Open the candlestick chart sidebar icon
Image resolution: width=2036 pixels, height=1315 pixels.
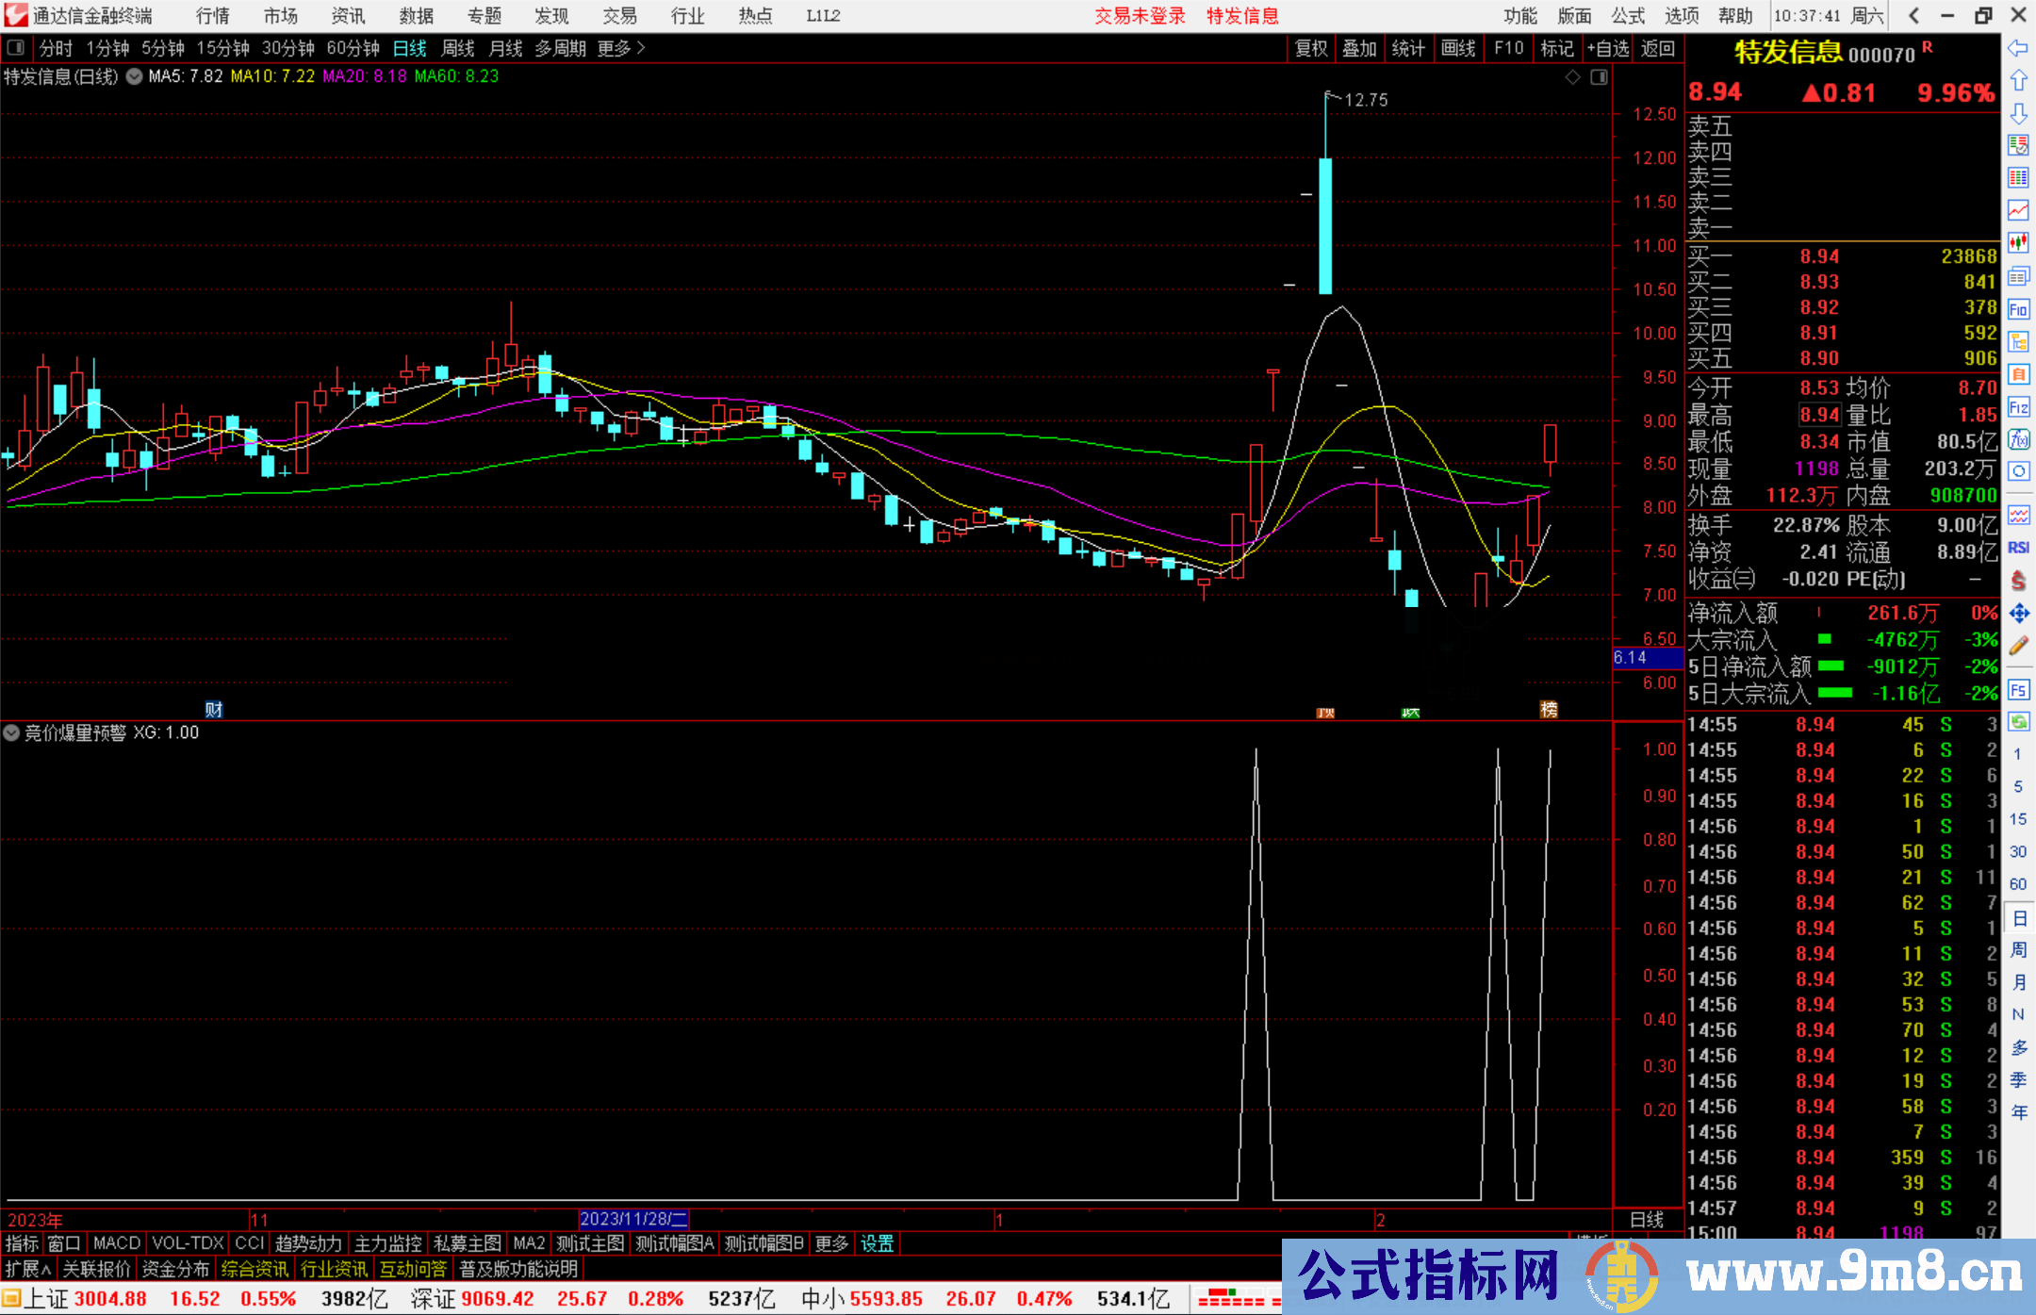pos(2018,242)
